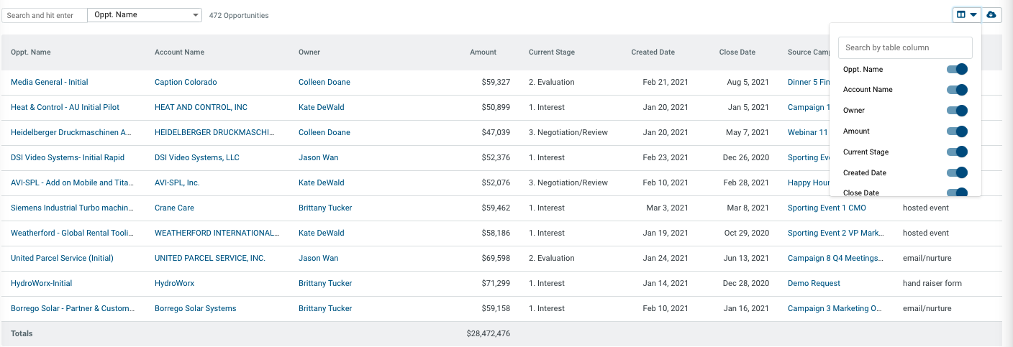
Task: Select 'hand raiser form' cell in HydroWorx row
Action: 932,283
